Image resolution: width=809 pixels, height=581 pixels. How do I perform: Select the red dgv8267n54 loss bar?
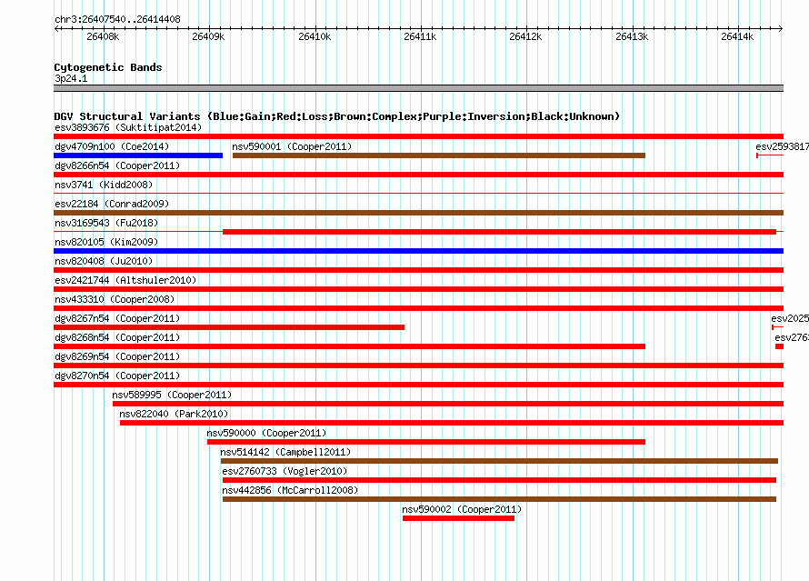[229, 327]
